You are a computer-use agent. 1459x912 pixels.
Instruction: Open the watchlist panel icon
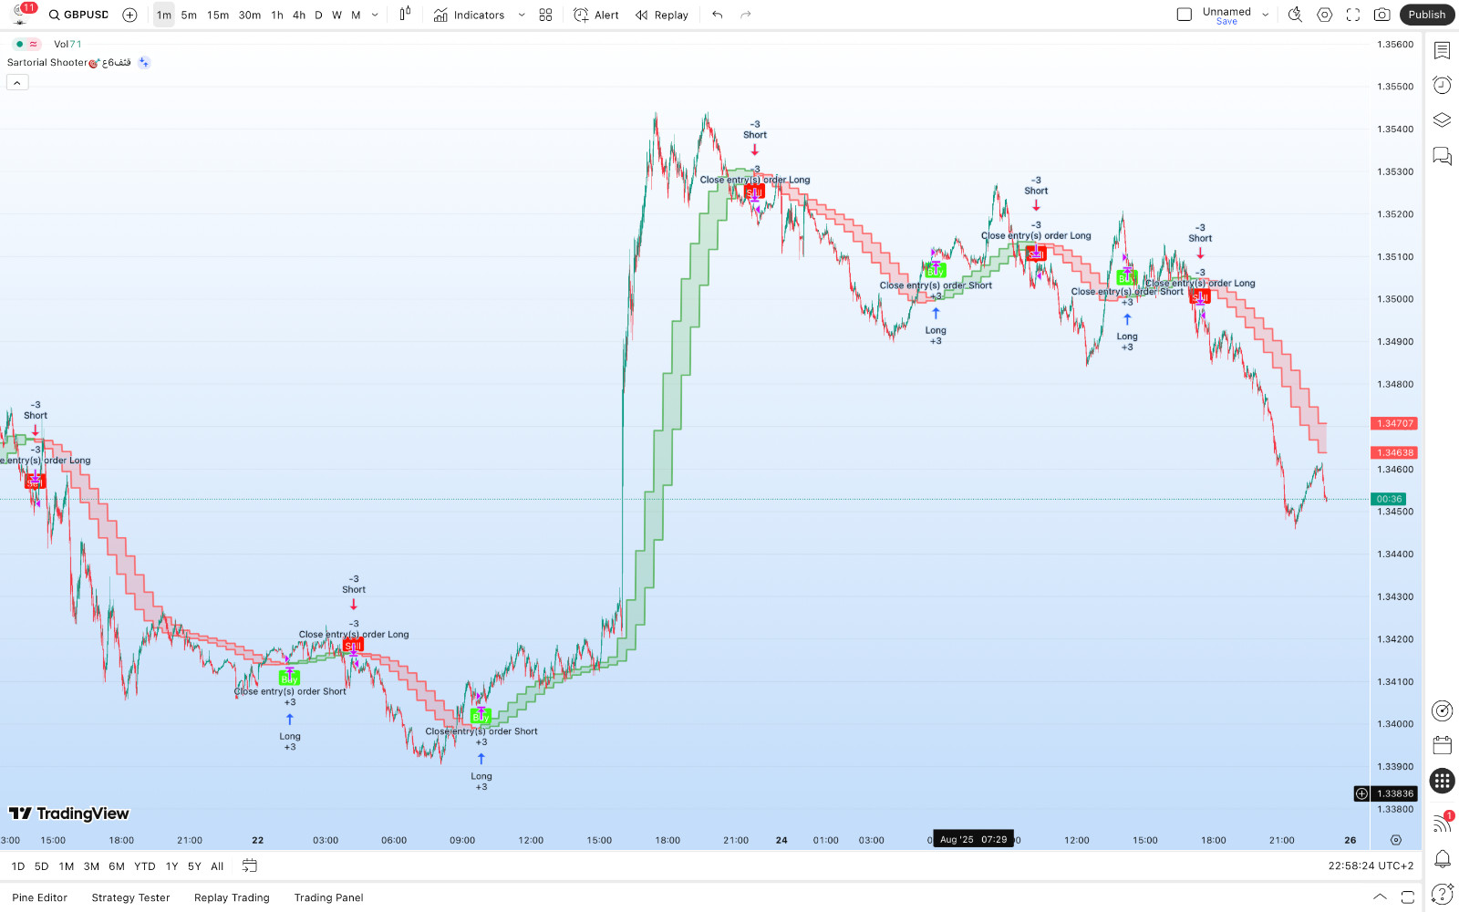[x=1442, y=49]
